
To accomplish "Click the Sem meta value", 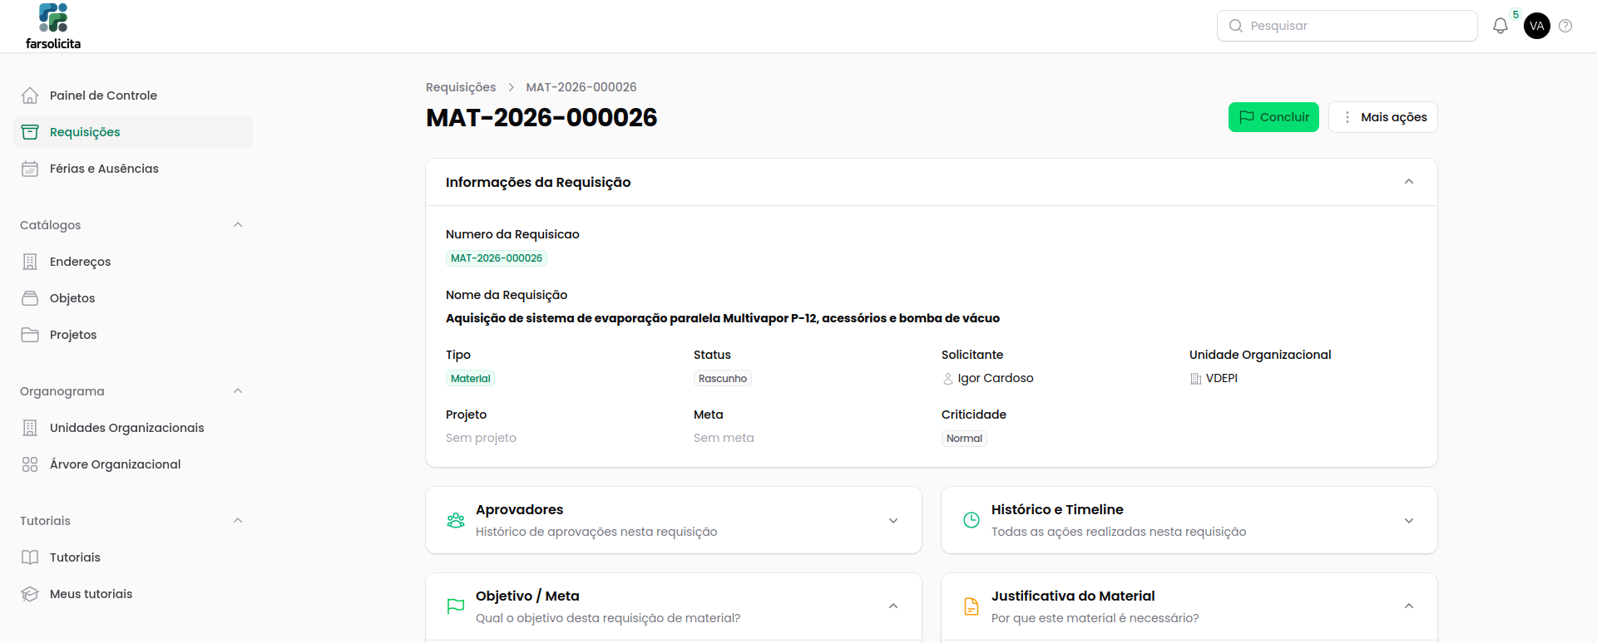I will 724,438.
